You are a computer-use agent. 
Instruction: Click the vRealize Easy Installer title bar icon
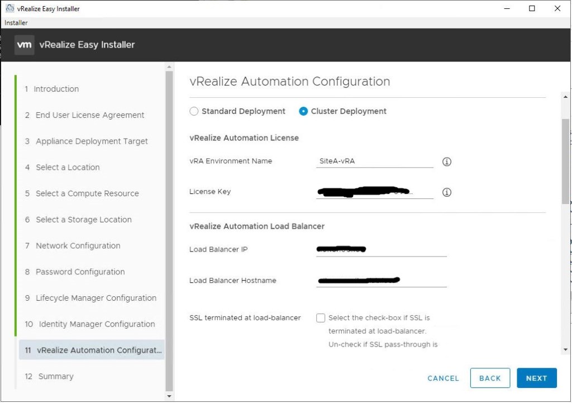coord(9,8)
